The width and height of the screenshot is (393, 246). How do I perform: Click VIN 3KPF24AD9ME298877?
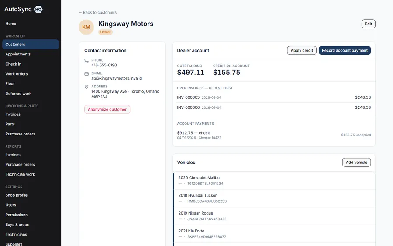pos(207,237)
